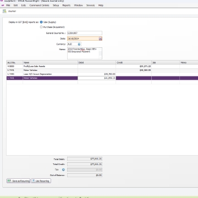The height and width of the screenshot is (198, 198).
Task: Click the Acct No. column header
Action: pos(15,63)
